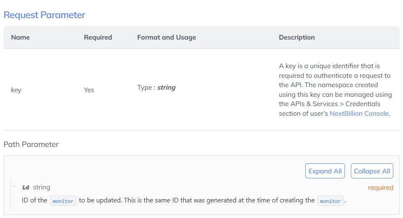Click the first 'monitor' code tag

pos(63,201)
